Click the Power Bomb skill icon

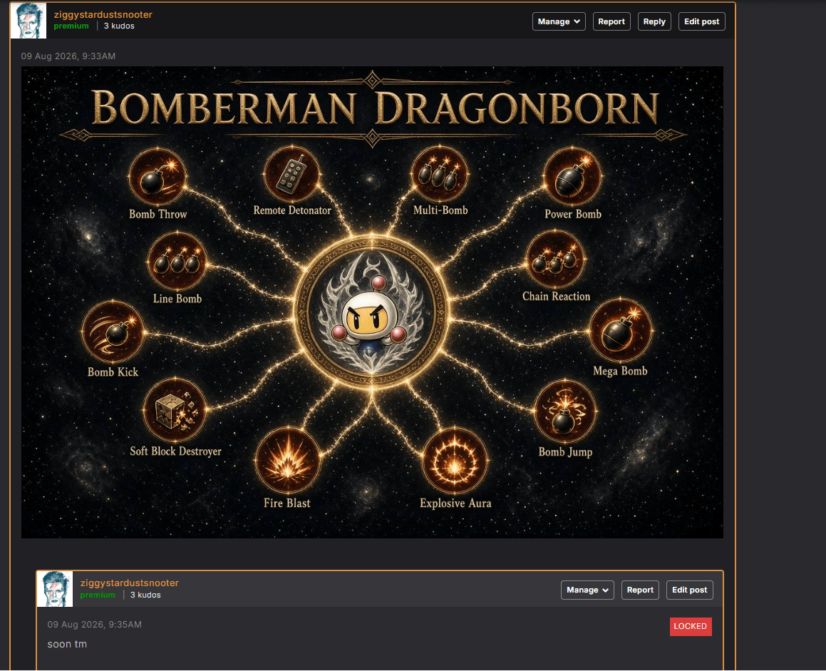[x=572, y=177]
